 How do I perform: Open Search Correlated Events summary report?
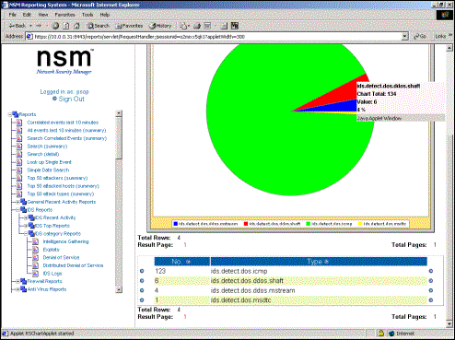(67, 138)
